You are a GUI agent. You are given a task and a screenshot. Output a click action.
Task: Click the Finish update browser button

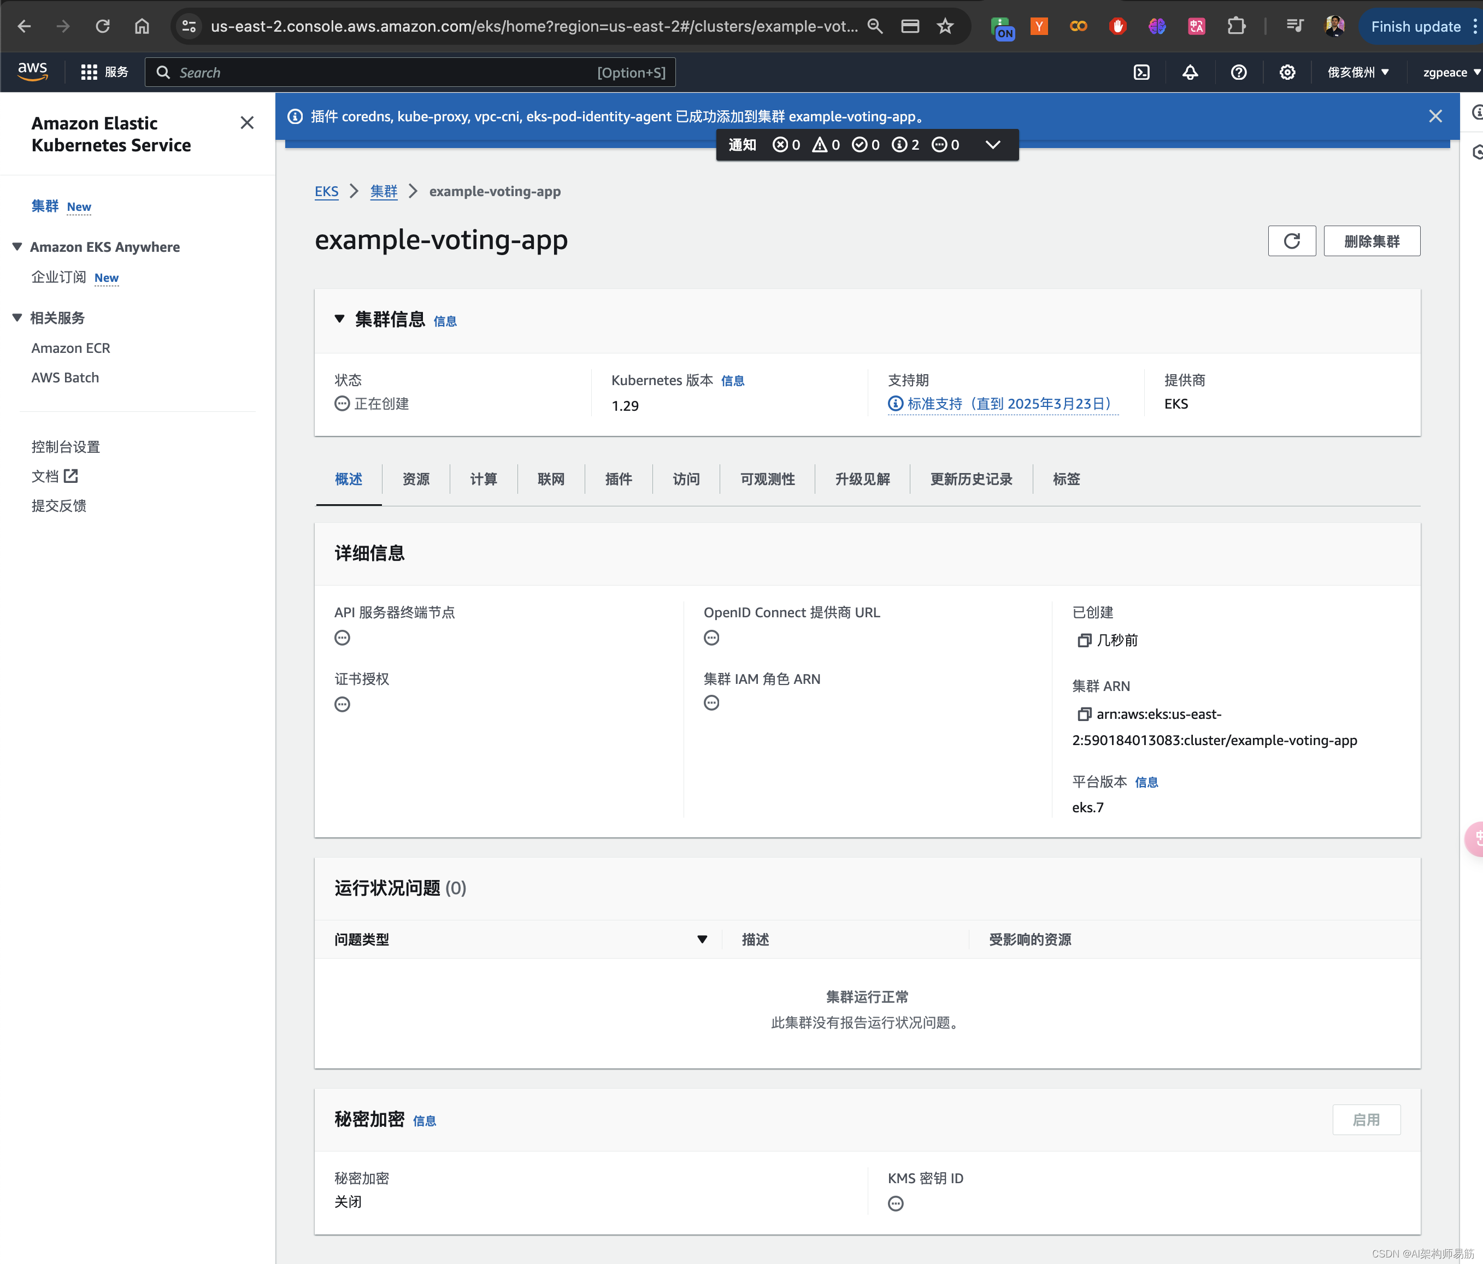pos(1416,26)
